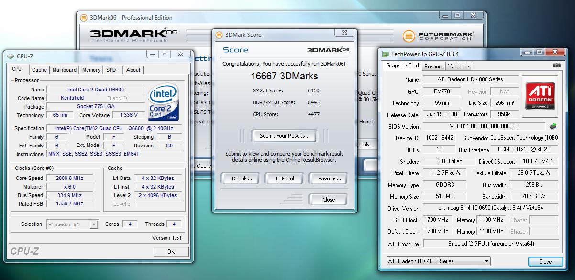This screenshot has height=280, width=575.
Task: Click the Pixel Fillrate value 11.2 GPixel/s
Action: [x=446, y=173]
